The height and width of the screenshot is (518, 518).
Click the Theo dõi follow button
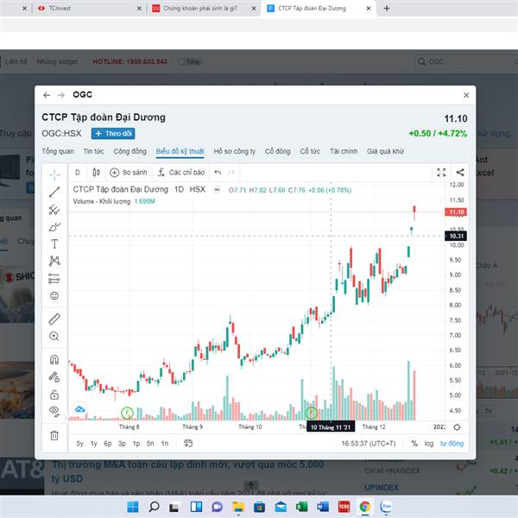point(113,134)
